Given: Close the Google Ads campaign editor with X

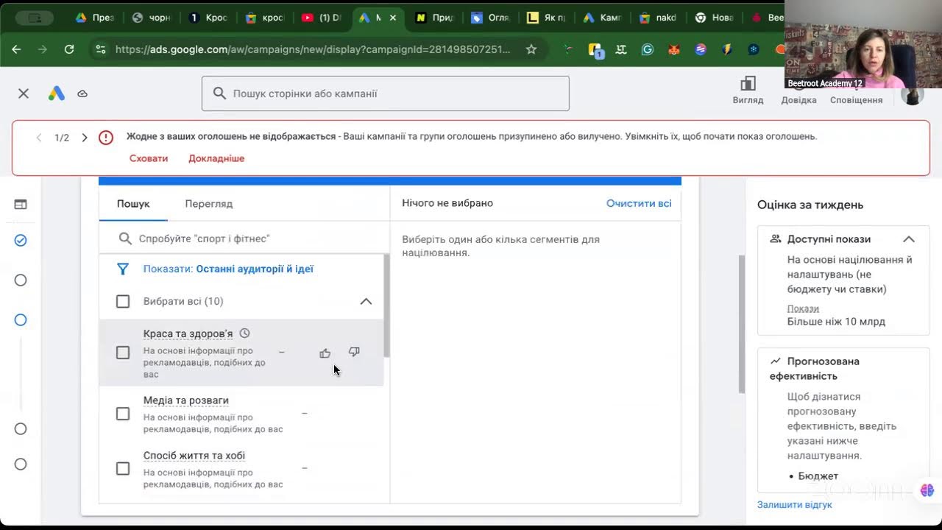Looking at the screenshot, I should [x=24, y=93].
